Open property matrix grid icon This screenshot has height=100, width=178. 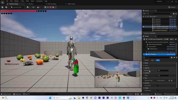point(172,57)
